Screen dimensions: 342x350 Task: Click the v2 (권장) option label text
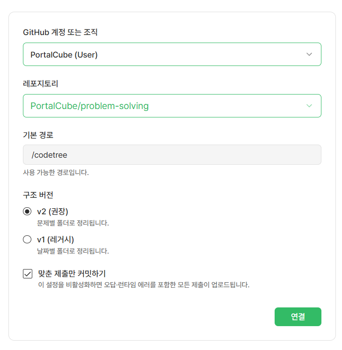(x=52, y=211)
